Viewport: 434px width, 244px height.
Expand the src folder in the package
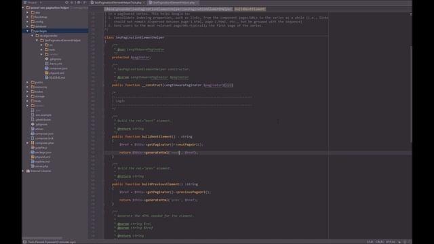click(x=41, y=45)
